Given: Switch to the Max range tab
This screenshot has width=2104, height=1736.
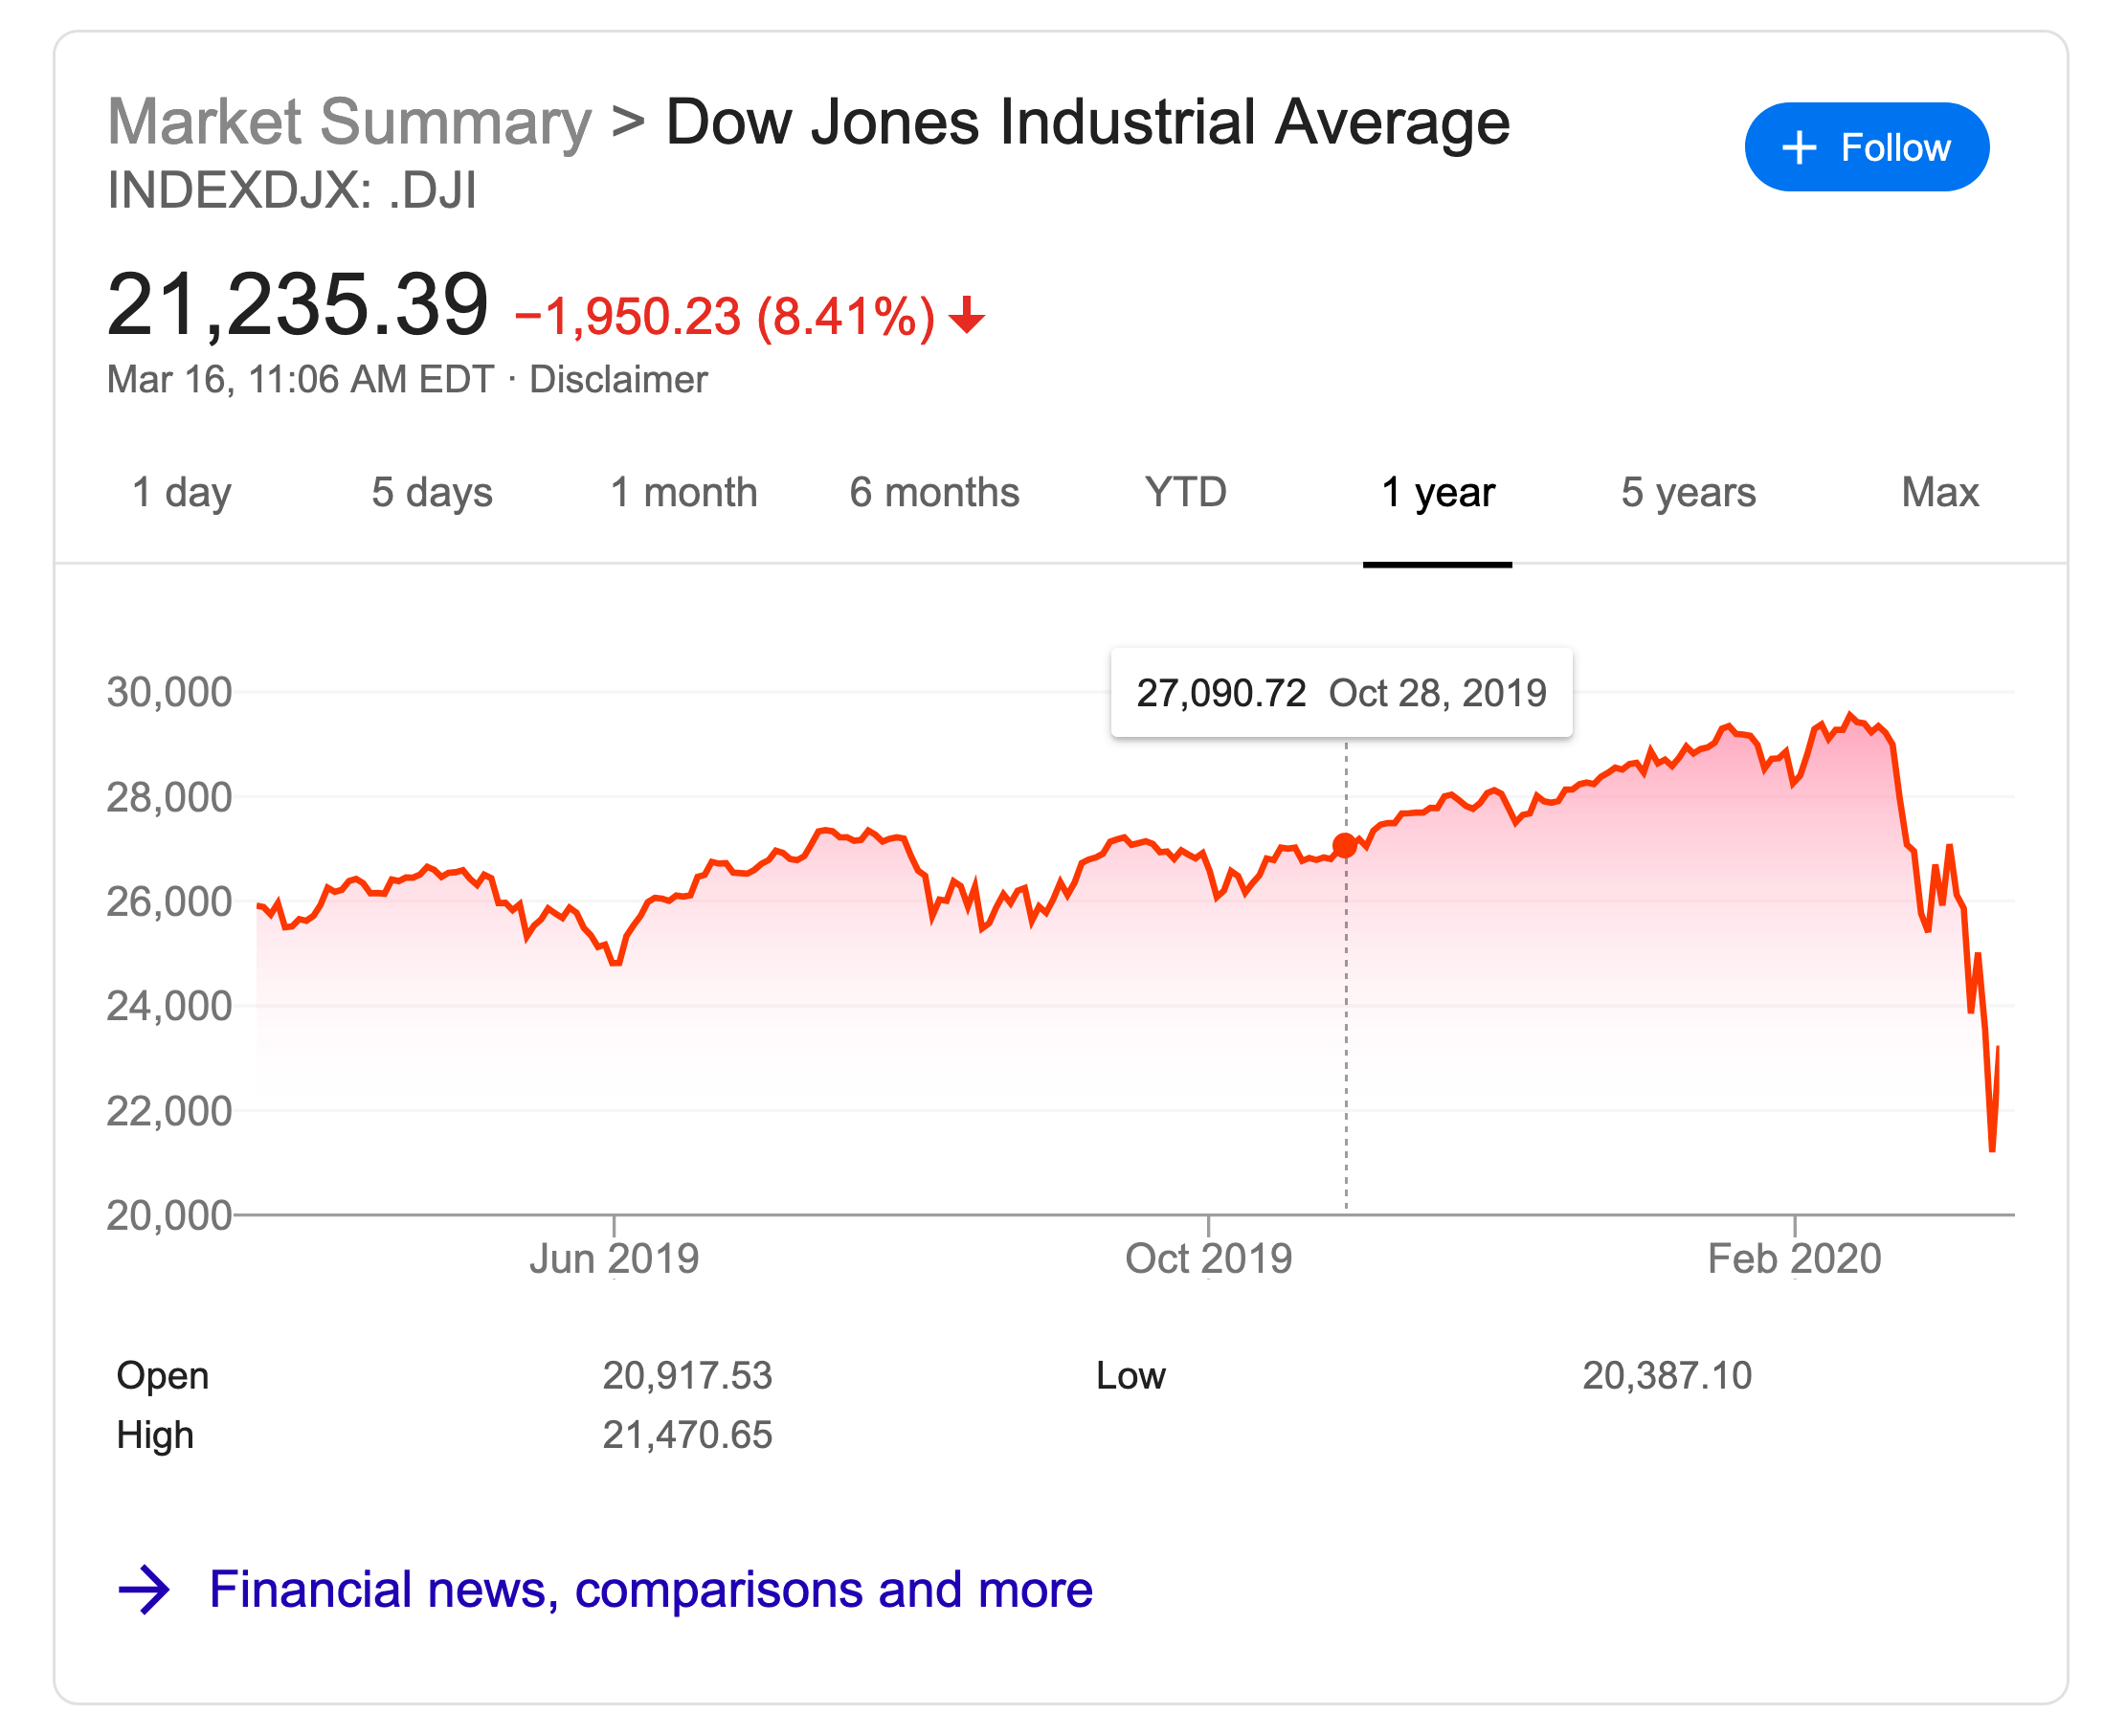Looking at the screenshot, I should point(1939,492).
